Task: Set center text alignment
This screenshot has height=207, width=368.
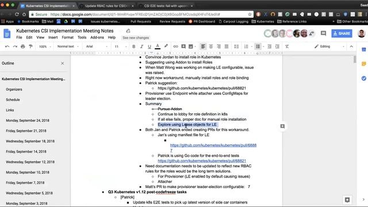Action: click(x=211, y=47)
